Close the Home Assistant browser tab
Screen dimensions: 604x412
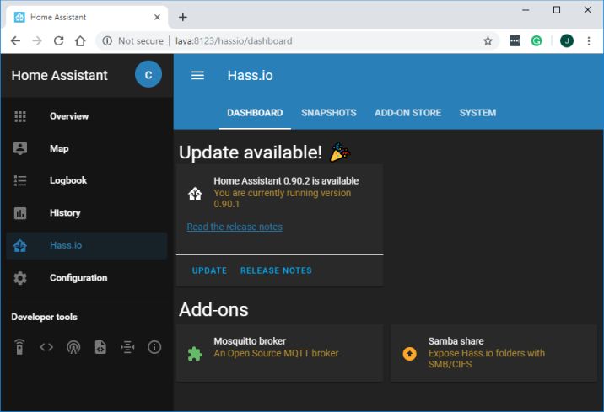tap(157, 17)
